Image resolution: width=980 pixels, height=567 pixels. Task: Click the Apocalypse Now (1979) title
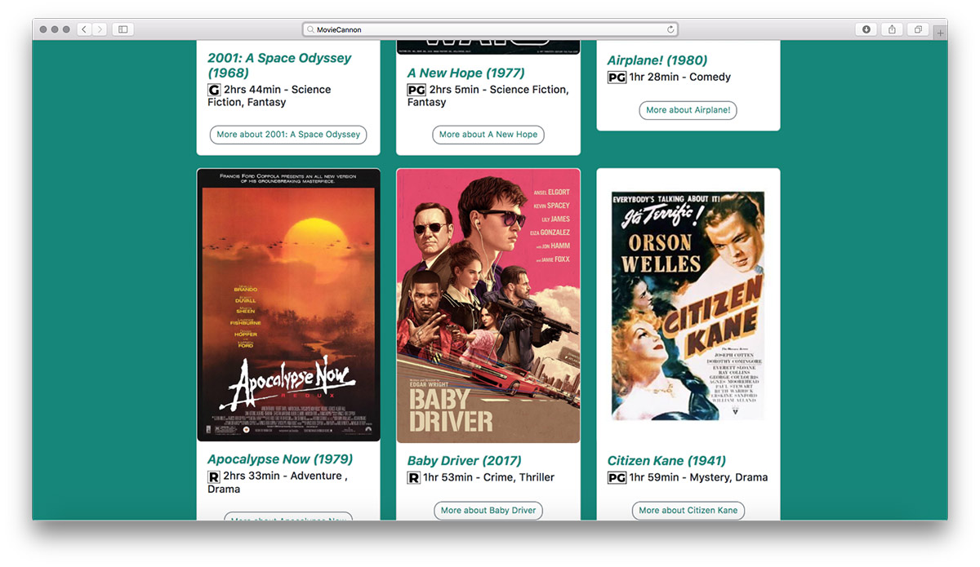pyautogui.click(x=280, y=459)
